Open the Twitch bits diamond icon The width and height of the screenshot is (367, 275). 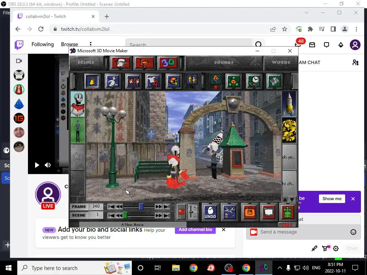tap(341, 45)
